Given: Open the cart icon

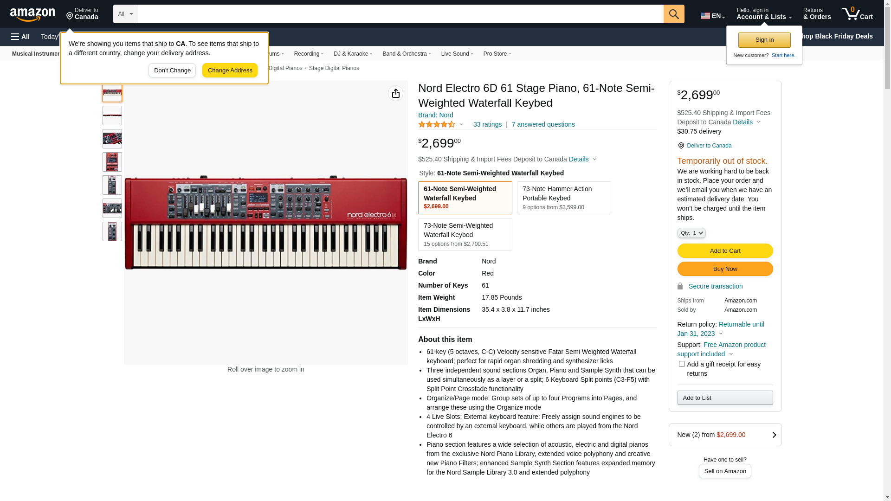Looking at the screenshot, I should point(857,14).
